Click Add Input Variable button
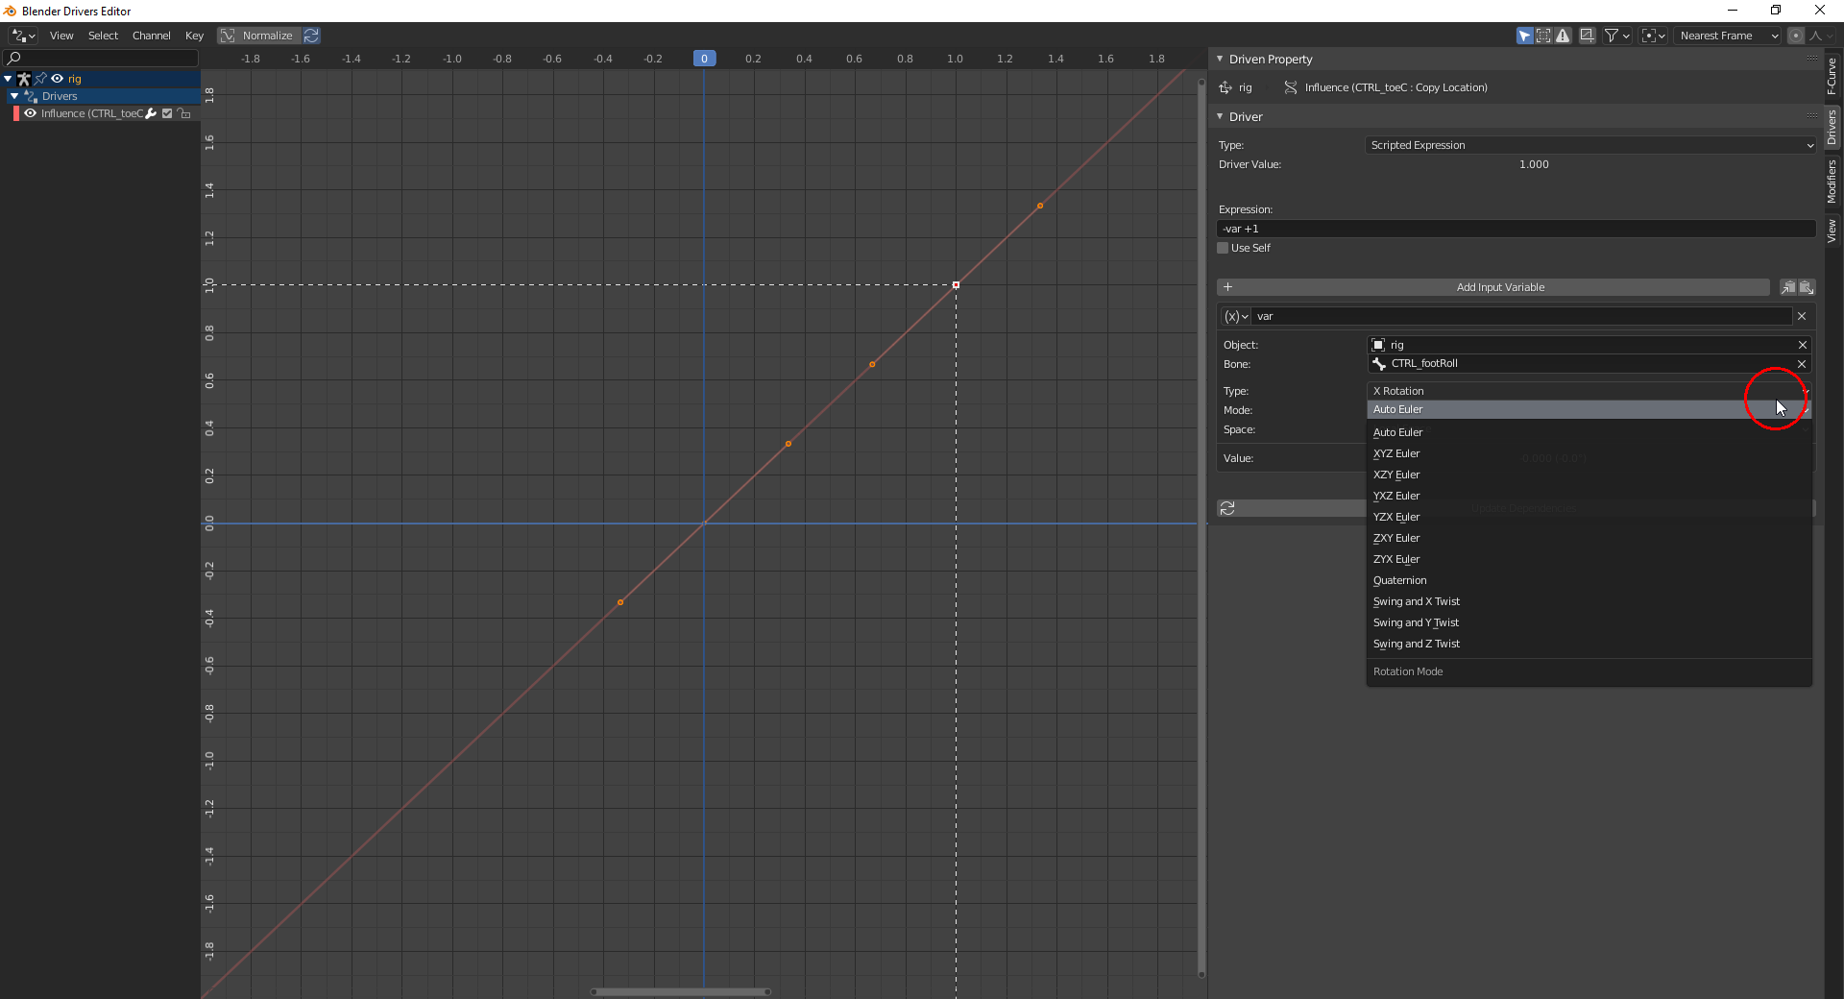Screen dimensions: 1844x999 1493,287
